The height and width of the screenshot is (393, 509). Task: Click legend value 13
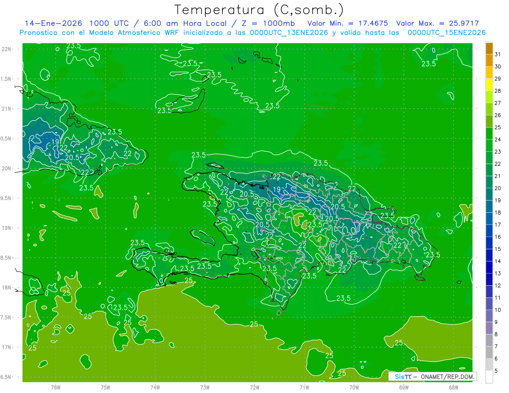[x=498, y=273]
